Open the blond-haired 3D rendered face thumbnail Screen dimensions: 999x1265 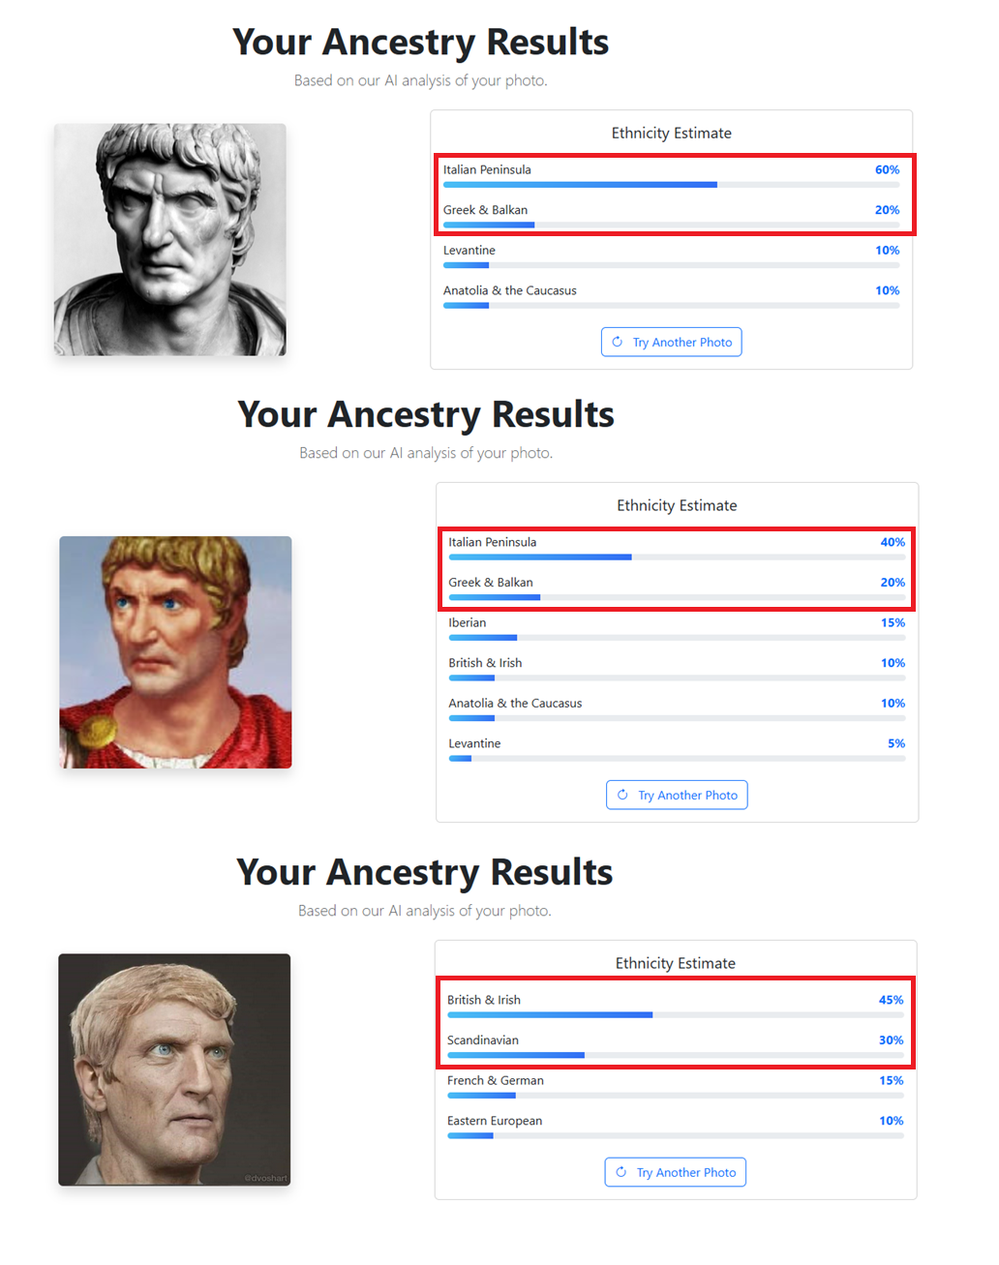click(174, 1069)
